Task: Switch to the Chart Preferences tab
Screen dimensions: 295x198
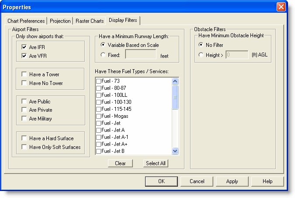Action: coord(26,21)
